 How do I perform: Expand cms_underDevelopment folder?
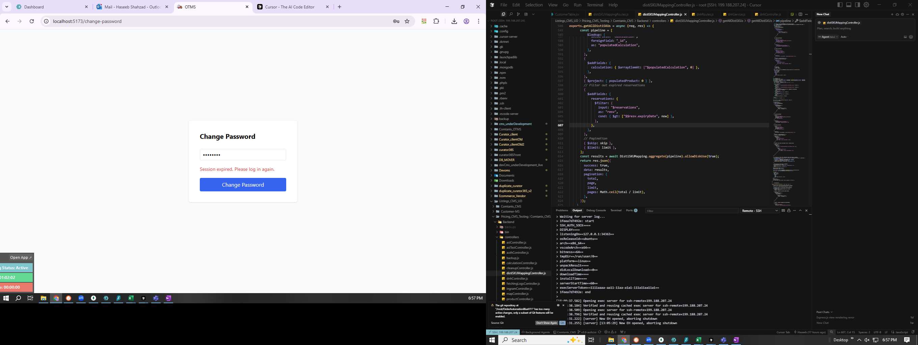[515, 124]
